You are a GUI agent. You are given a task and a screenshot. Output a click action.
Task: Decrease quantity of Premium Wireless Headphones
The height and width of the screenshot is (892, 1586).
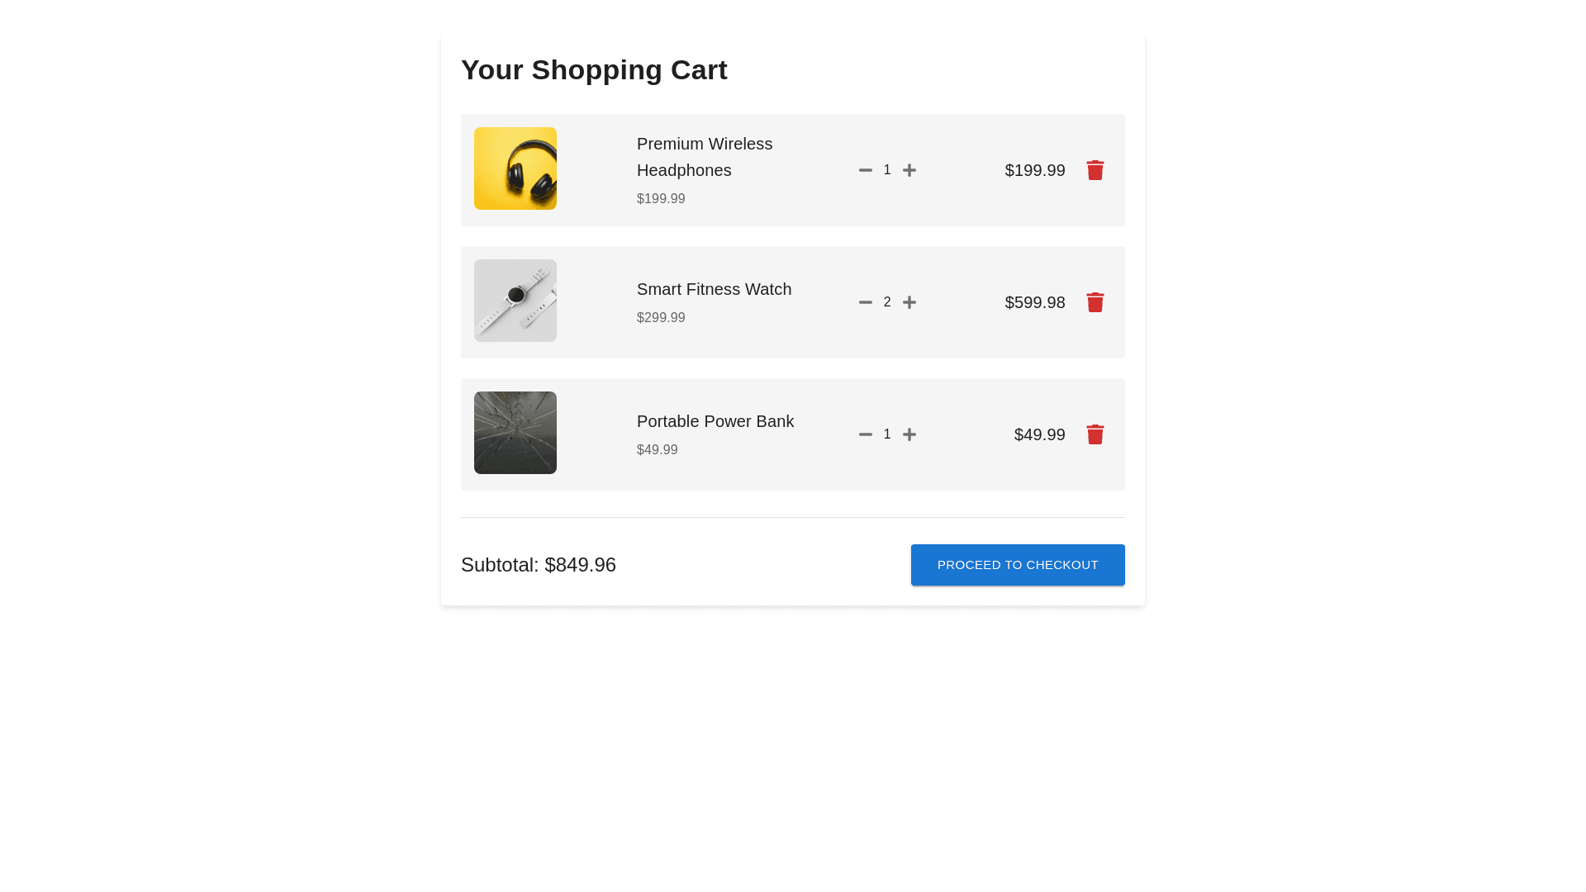tap(865, 170)
